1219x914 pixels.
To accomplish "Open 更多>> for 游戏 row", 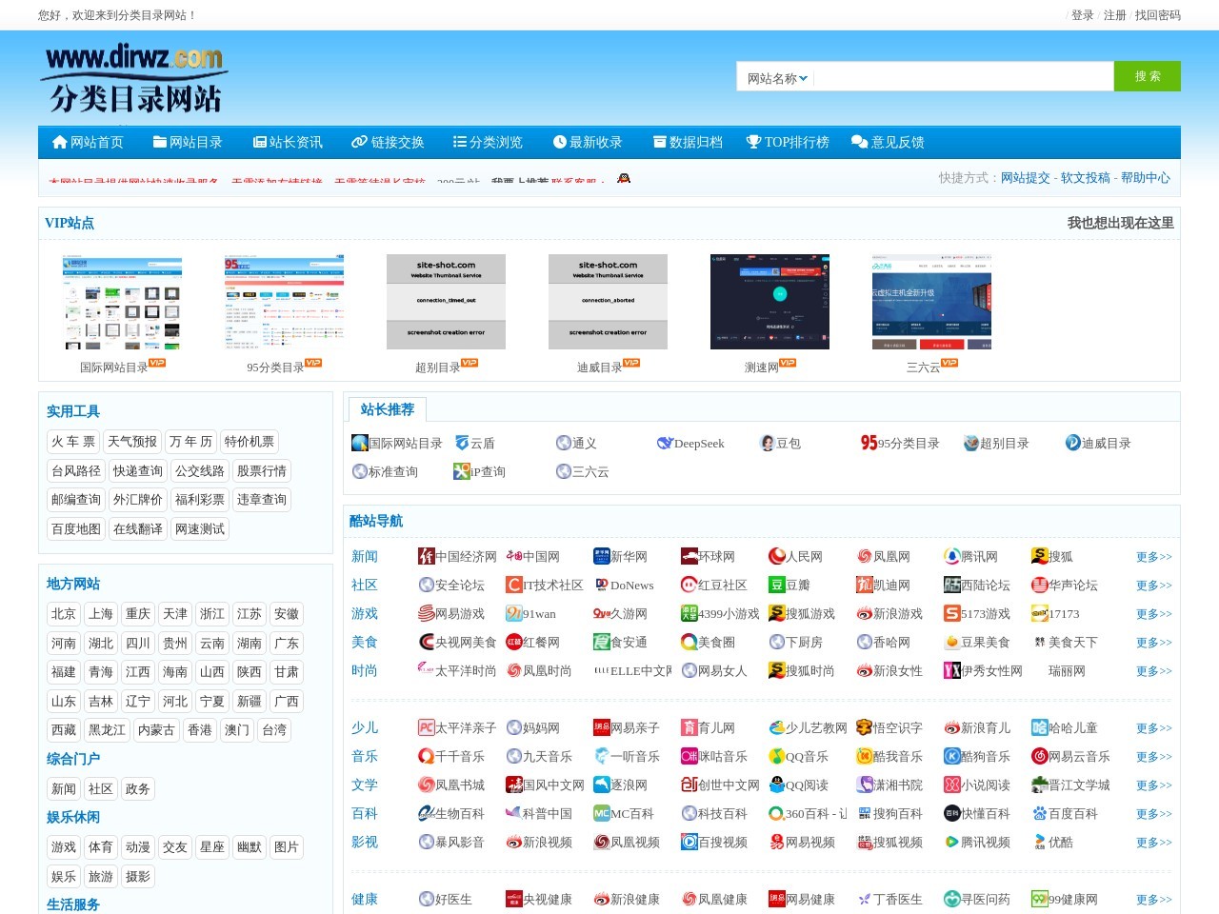I will [x=1153, y=614].
